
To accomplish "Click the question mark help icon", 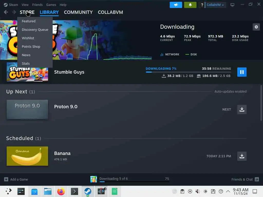I will click(202, 5).
